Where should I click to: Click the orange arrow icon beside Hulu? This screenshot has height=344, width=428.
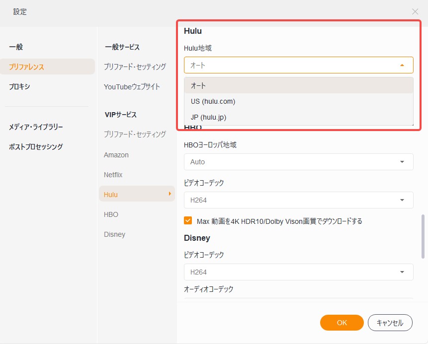170,194
